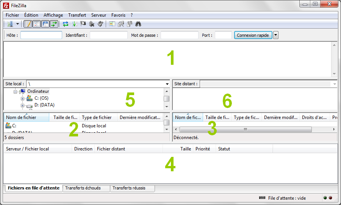Viewport: 341px width, 205px height.
Task: Switch to Fichiers en file d'attente tab
Action: (x=34, y=188)
